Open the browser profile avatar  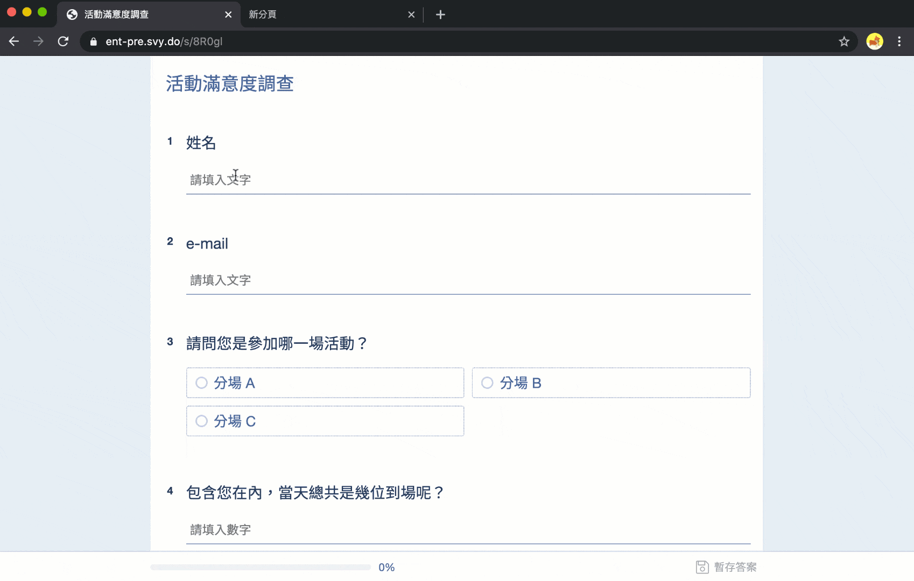point(875,41)
